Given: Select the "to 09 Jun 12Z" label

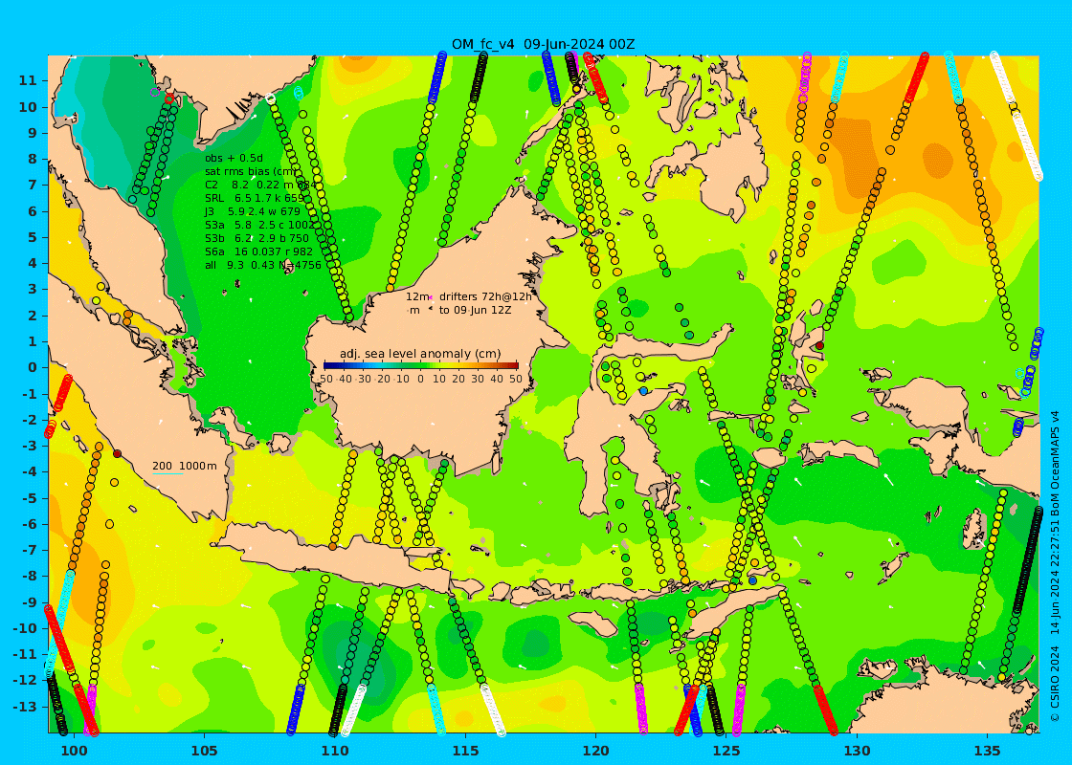Looking at the screenshot, I should tap(475, 310).
